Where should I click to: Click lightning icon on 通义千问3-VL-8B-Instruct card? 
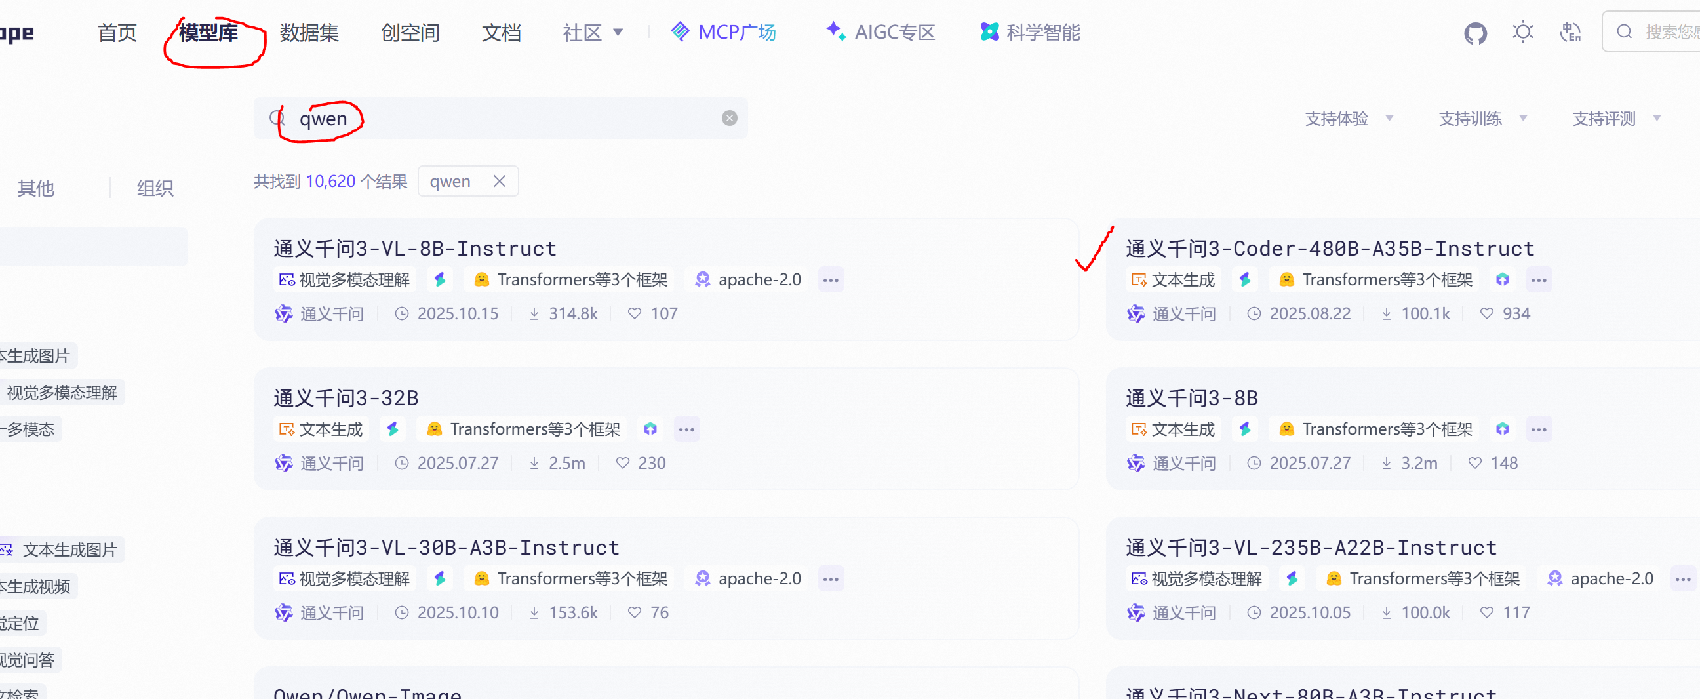pos(440,280)
